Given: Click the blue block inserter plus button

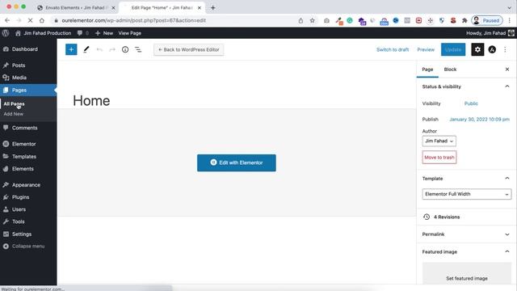Looking at the screenshot, I should pos(71,49).
